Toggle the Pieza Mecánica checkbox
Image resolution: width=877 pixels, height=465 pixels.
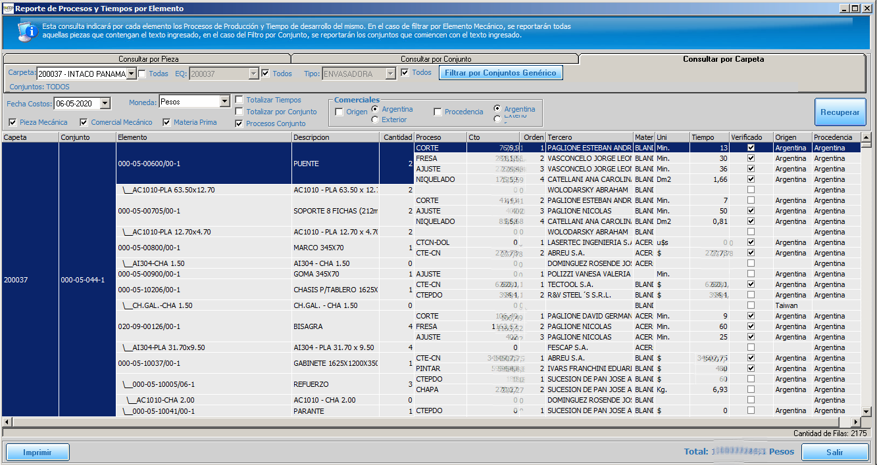click(13, 122)
